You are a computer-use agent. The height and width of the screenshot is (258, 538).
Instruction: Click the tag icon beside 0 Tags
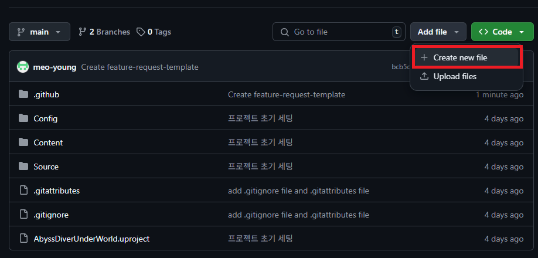pyautogui.click(x=141, y=32)
